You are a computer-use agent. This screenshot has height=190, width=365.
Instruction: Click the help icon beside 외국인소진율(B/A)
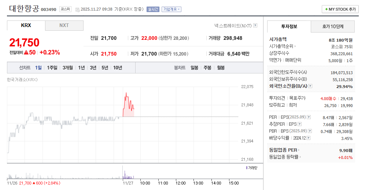(310, 86)
